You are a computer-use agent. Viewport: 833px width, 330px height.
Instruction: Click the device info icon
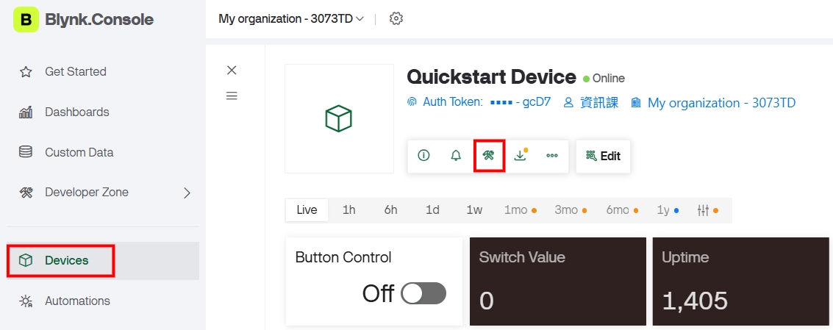423,156
